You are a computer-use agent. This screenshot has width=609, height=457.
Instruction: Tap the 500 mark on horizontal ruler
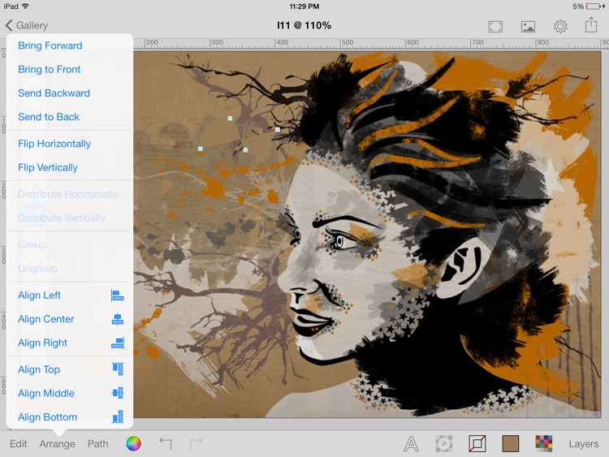point(348,42)
